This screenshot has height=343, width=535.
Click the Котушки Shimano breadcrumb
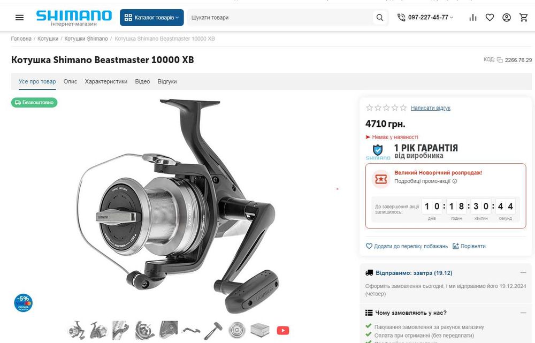pyautogui.click(x=86, y=39)
